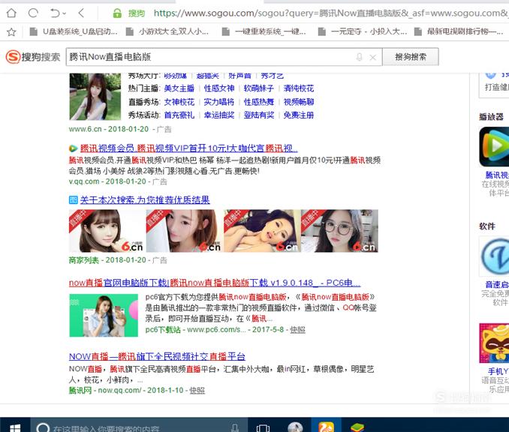
Task: Open the Windows Start menu
Action: click(15, 427)
